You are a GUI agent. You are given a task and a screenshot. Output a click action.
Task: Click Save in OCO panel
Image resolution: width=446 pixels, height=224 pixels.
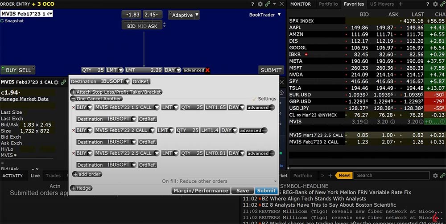(x=242, y=191)
